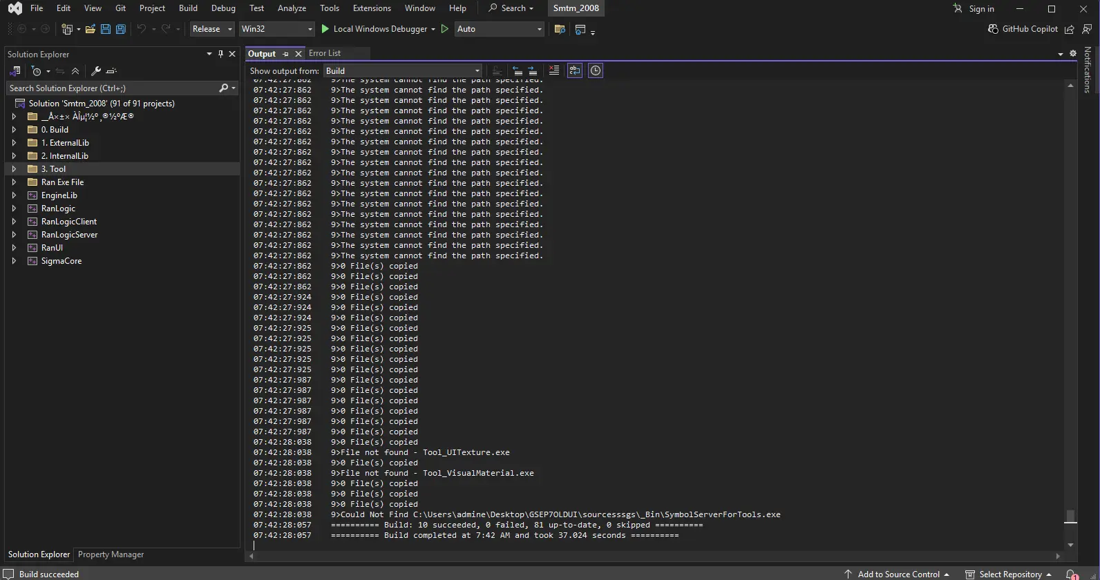
Task: Click the window layout icon in toolbar
Action: [580, 29]
